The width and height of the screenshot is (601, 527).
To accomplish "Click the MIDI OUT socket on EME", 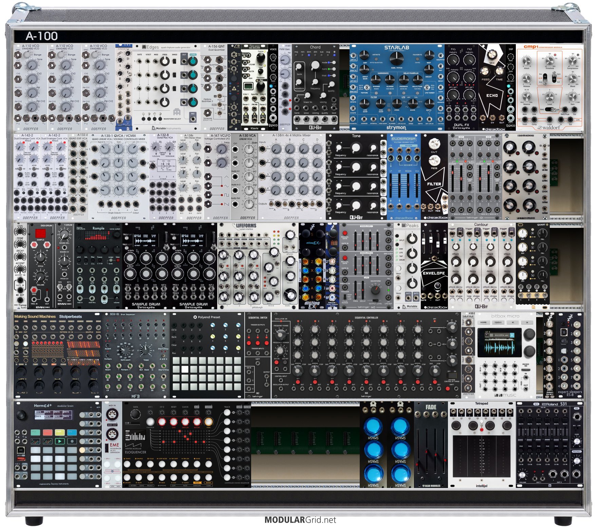I will pyautogui.click(x=112, y=434).
